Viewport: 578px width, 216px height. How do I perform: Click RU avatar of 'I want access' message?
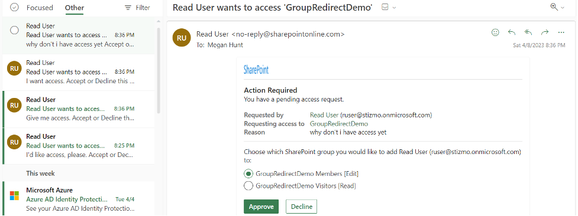14,68
